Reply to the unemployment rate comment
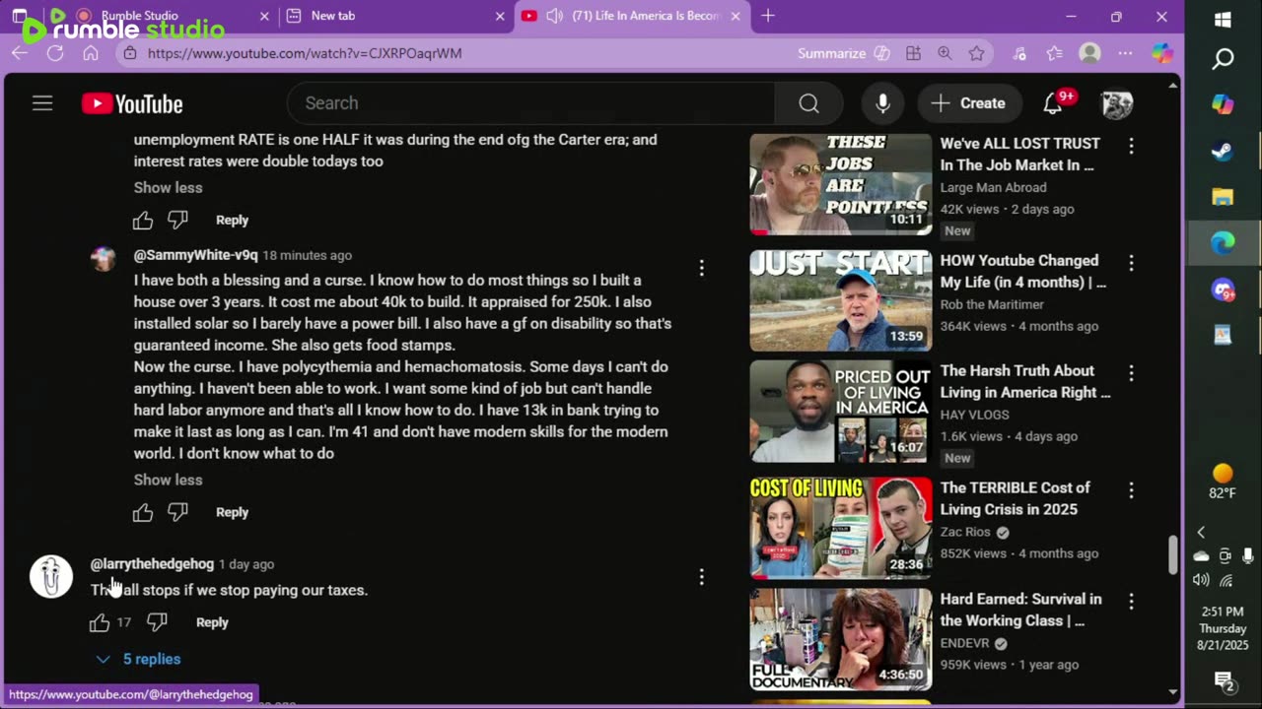This screenshot has width=1262, height=709. (232, 220)
